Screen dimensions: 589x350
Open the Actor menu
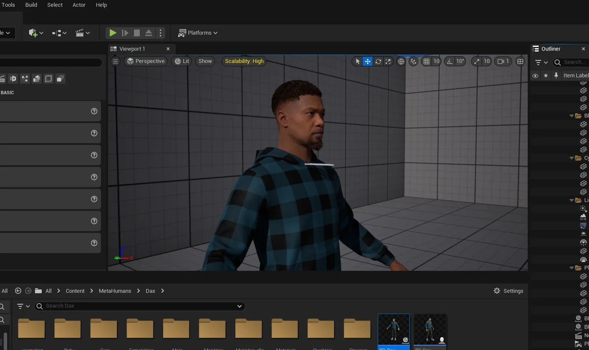[x=79, y=5]
